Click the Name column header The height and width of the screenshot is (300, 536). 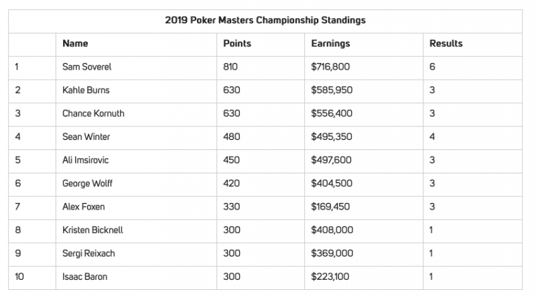pyautogui.click(x=75, y=44)
